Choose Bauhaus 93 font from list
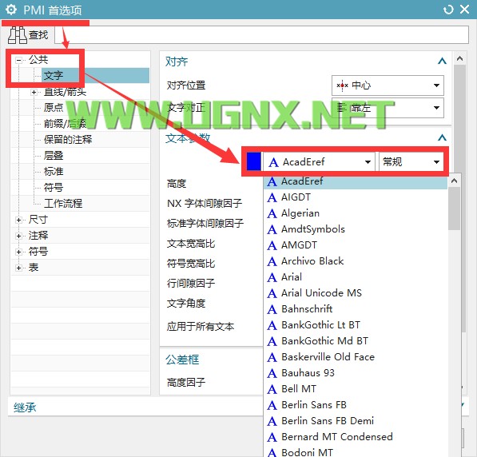 (356, 373)
